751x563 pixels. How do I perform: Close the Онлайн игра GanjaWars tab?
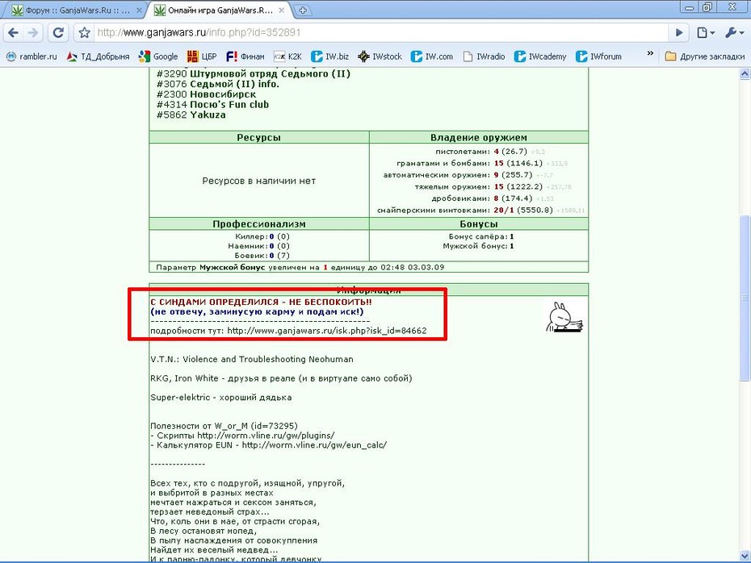pos(282,10)
